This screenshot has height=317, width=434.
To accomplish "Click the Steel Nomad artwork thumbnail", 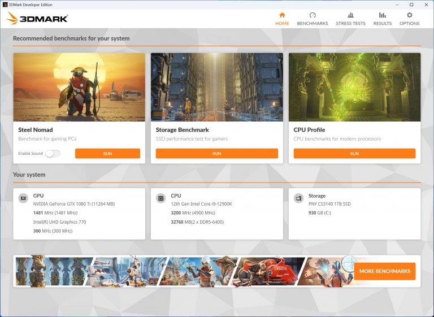I will pyautogui.click(x=79, y=87).
